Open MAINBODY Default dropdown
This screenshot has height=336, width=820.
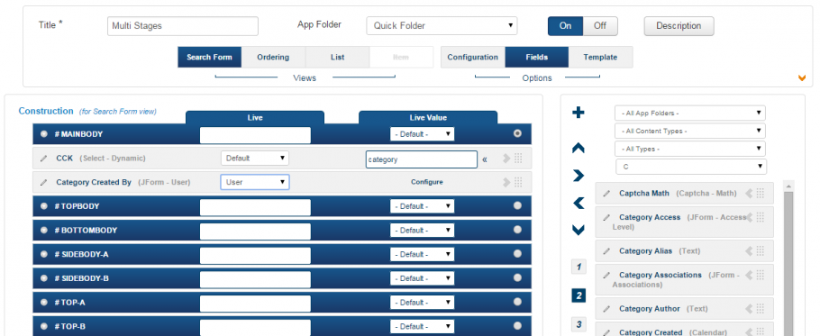click(x=422, y=134)
